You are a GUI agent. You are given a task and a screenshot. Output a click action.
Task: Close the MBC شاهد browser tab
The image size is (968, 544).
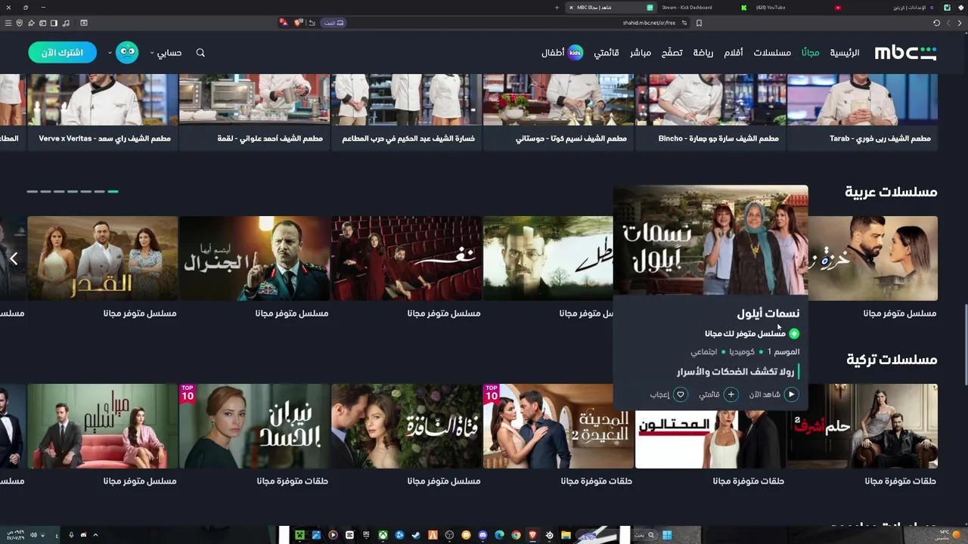(571, 8)
